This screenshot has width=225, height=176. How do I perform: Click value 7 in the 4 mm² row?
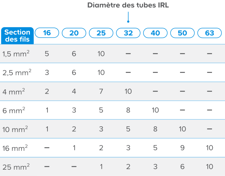coord(101,92)
